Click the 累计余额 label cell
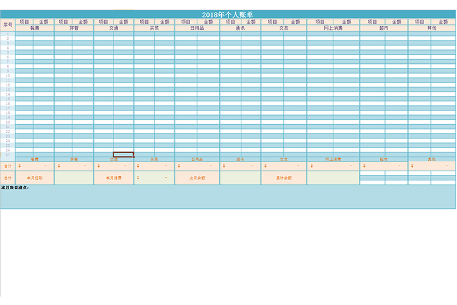Screen dimensions: 457x305 tap(283, 178)
